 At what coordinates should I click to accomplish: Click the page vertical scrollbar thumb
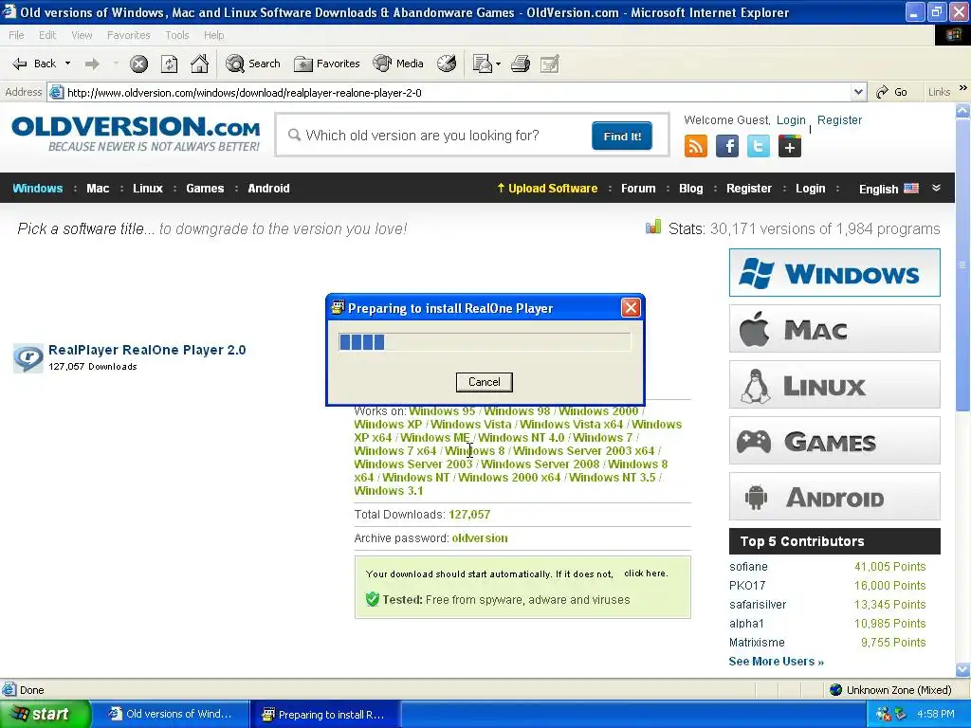click(x=963, y=265)
